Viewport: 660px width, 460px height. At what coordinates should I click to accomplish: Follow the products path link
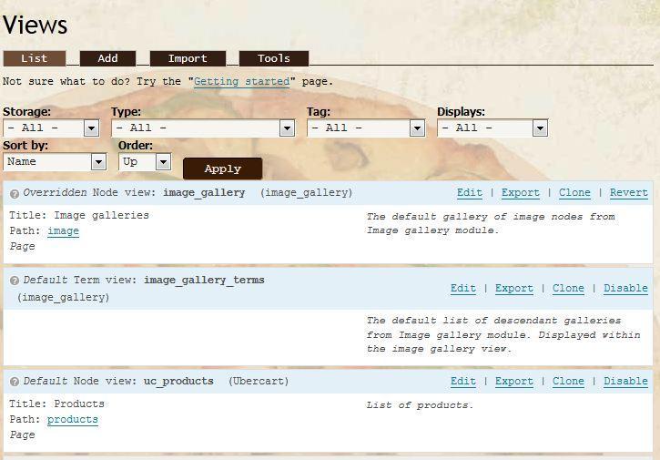point(73,420)
